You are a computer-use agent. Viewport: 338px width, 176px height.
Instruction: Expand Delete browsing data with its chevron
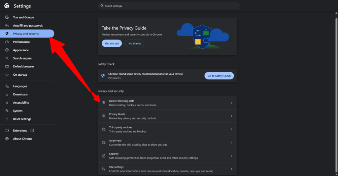pyautogui.click(x=231, y=103)
